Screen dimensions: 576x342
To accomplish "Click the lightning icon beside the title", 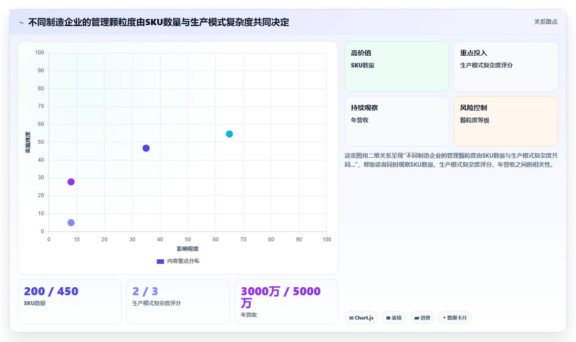I will click(21, 22).
